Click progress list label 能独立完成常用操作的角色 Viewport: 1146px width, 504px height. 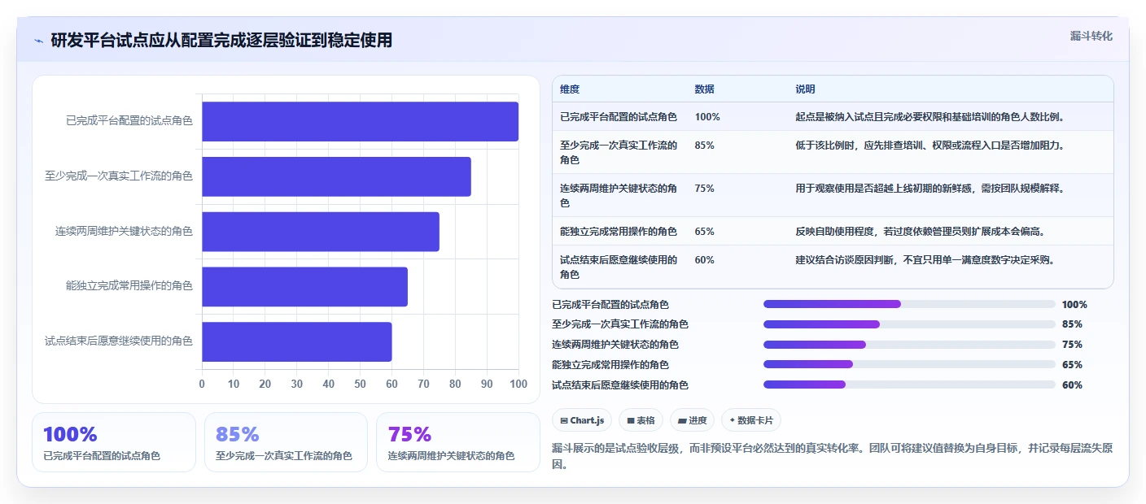(x=610, y=365)
